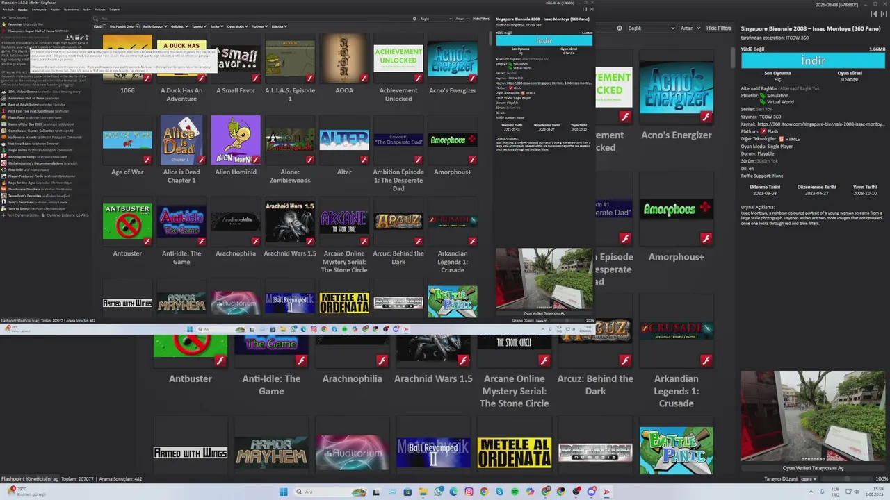Open the Oyun Modu filter dropdown
890x500 pixels.
tap(238, 26)
